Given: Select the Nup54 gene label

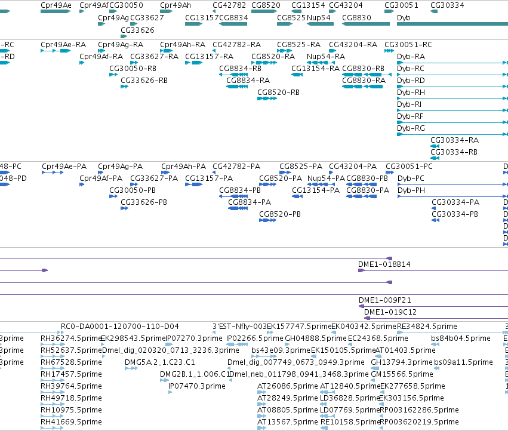Looking at the screenshot, I should (x=319, y=18).
